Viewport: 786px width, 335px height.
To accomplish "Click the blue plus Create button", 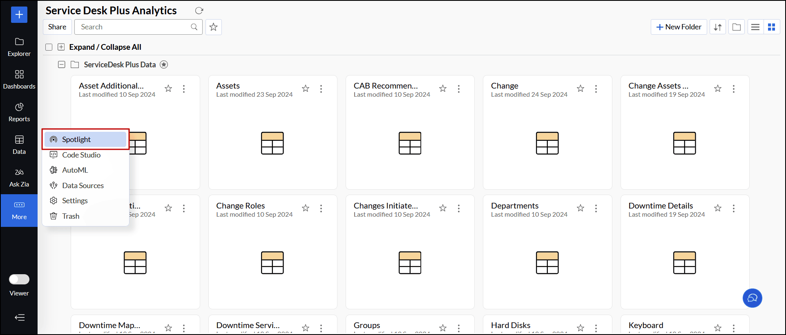I will pos(19,15).
